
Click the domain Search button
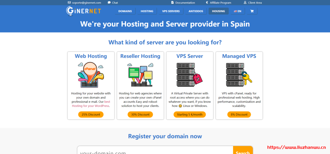(243, 151)
